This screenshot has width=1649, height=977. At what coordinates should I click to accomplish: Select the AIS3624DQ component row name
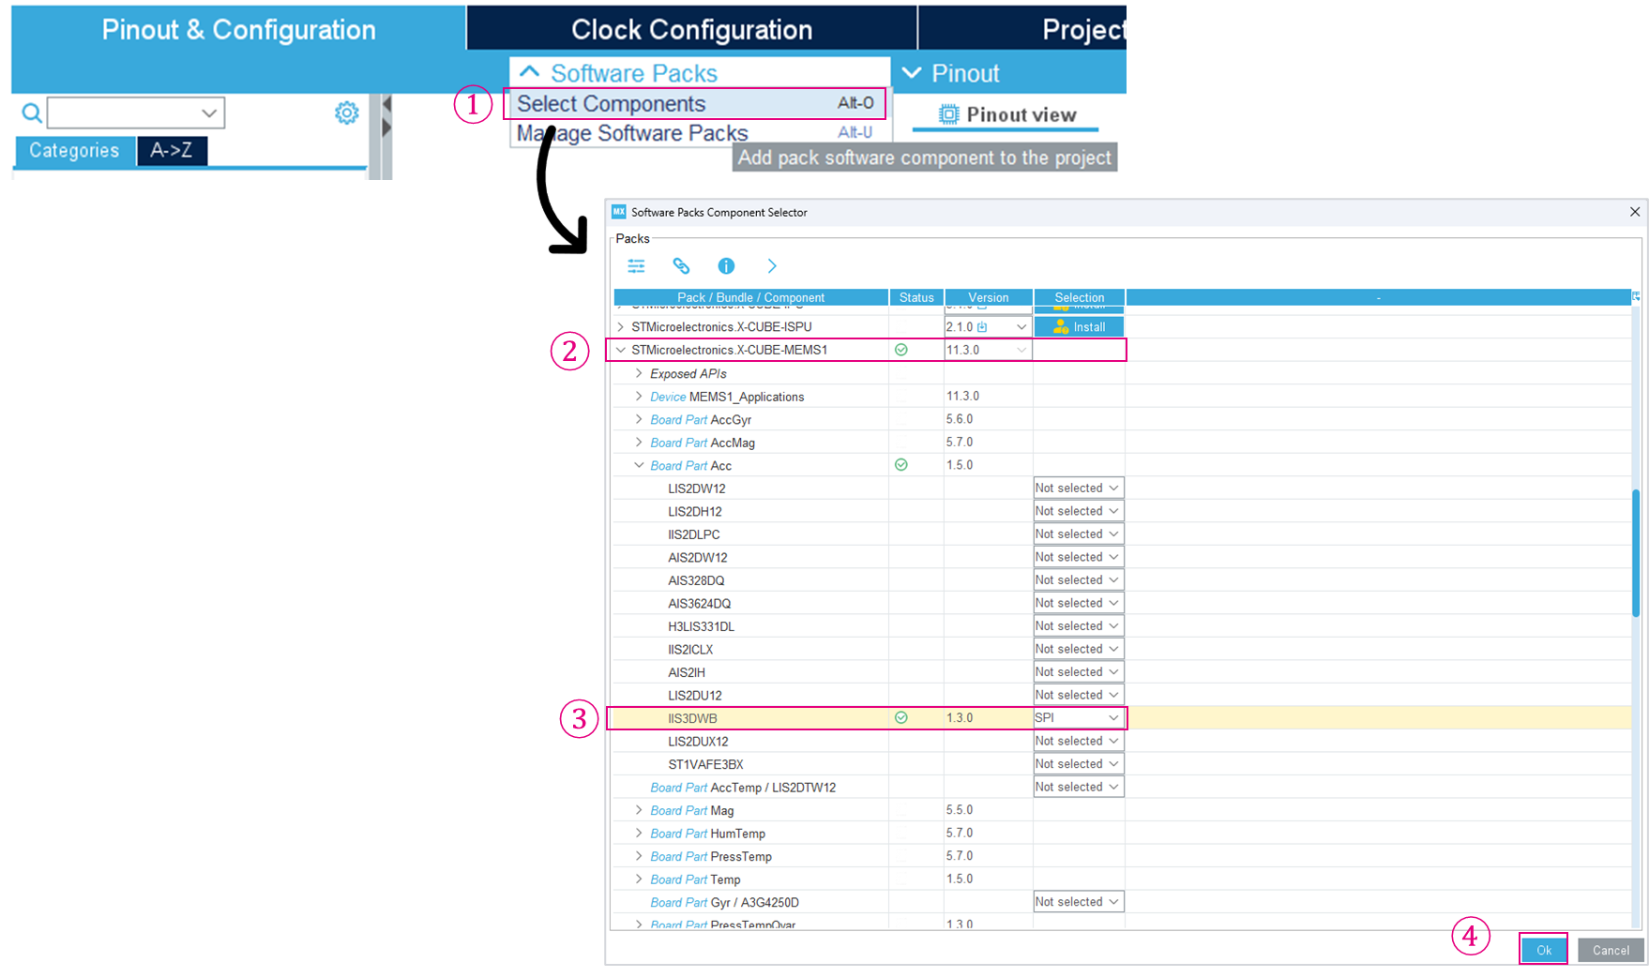pos(700,604)
